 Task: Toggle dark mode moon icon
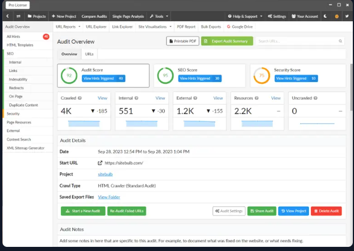[325, 16]
